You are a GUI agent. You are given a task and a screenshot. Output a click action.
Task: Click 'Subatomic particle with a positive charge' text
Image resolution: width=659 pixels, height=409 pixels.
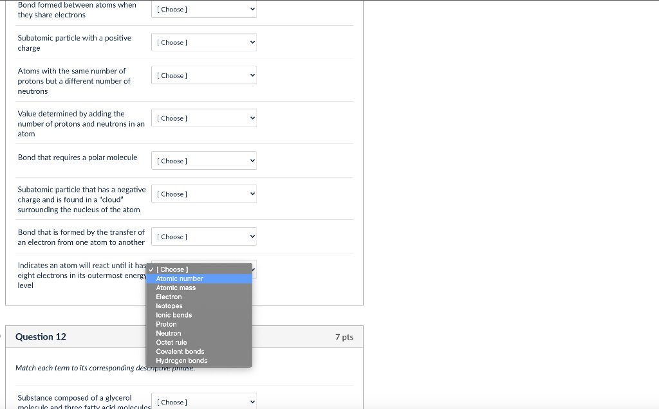point(75,43)
